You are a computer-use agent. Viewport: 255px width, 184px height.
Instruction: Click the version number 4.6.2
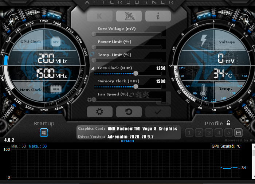tap(9, 140)
